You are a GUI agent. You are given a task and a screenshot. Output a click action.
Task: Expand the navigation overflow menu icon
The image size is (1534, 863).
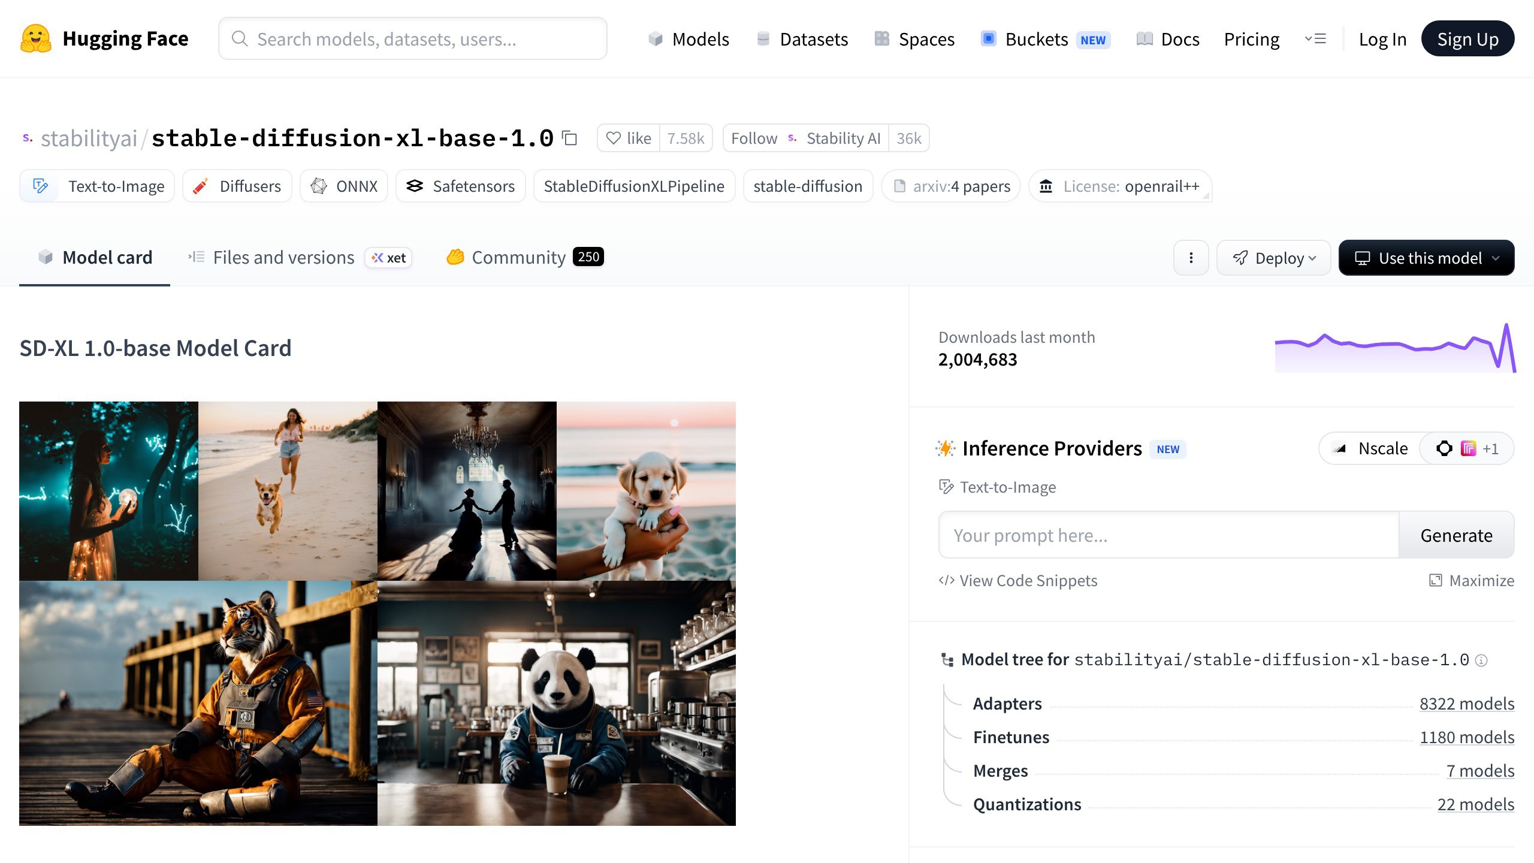pos(1315,39)
